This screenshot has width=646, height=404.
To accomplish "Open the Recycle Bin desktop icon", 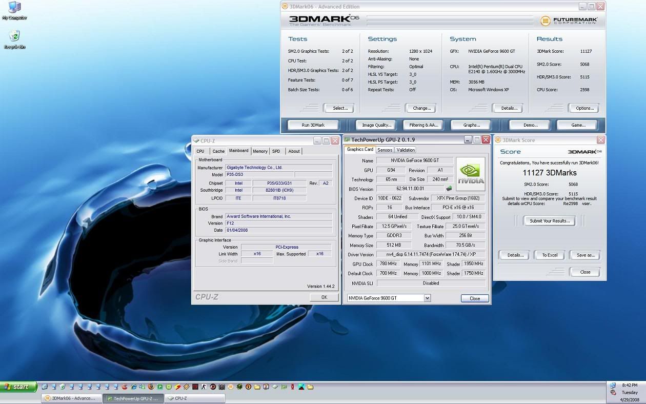I will tap(14, 36).
